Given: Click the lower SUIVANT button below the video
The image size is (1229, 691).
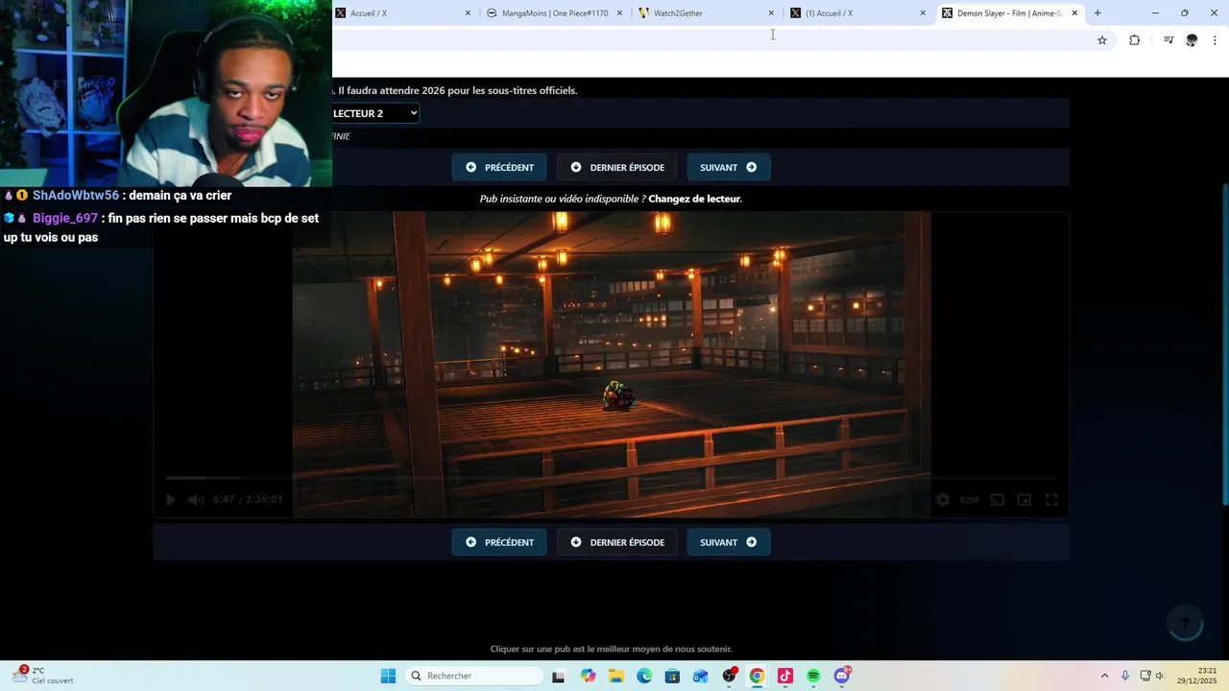Looking at the screenshot, I should 728,542.
